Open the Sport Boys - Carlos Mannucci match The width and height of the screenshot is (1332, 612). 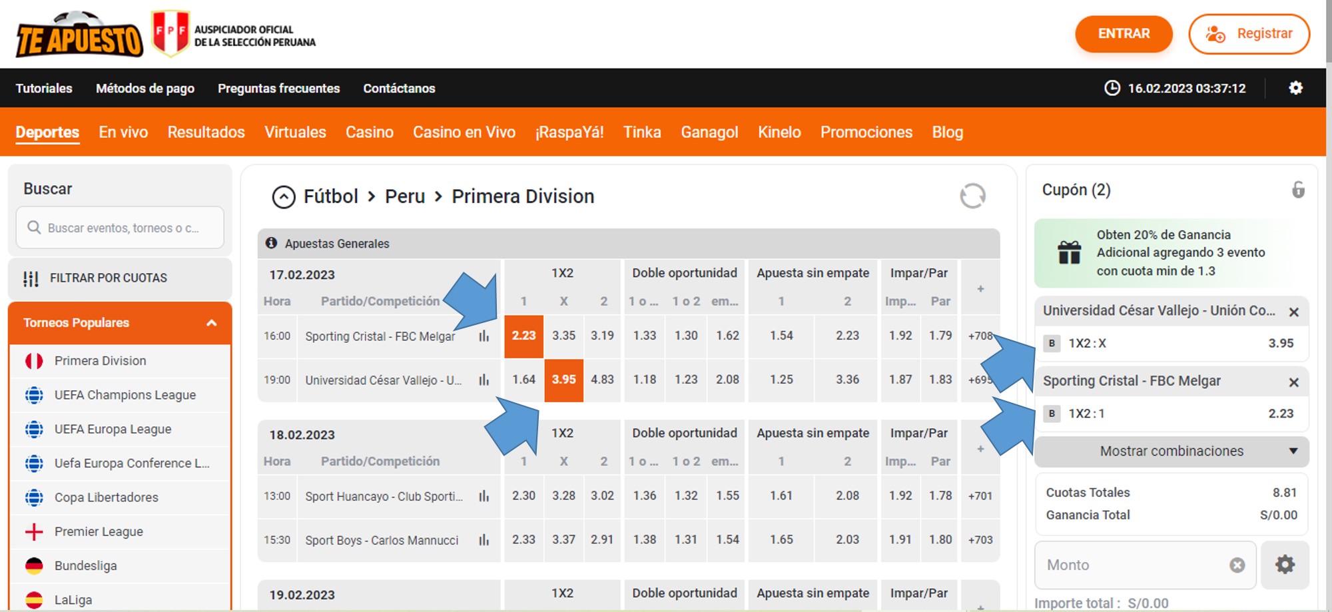(382, 541)
